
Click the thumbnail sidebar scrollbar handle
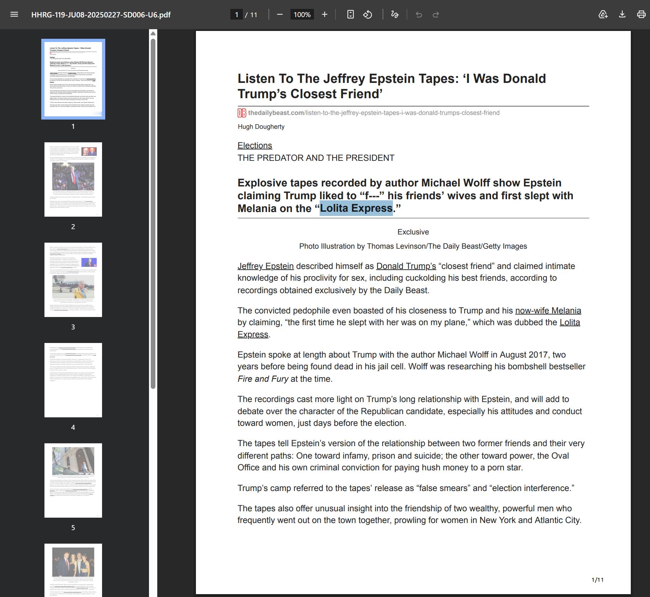(153, 213)
